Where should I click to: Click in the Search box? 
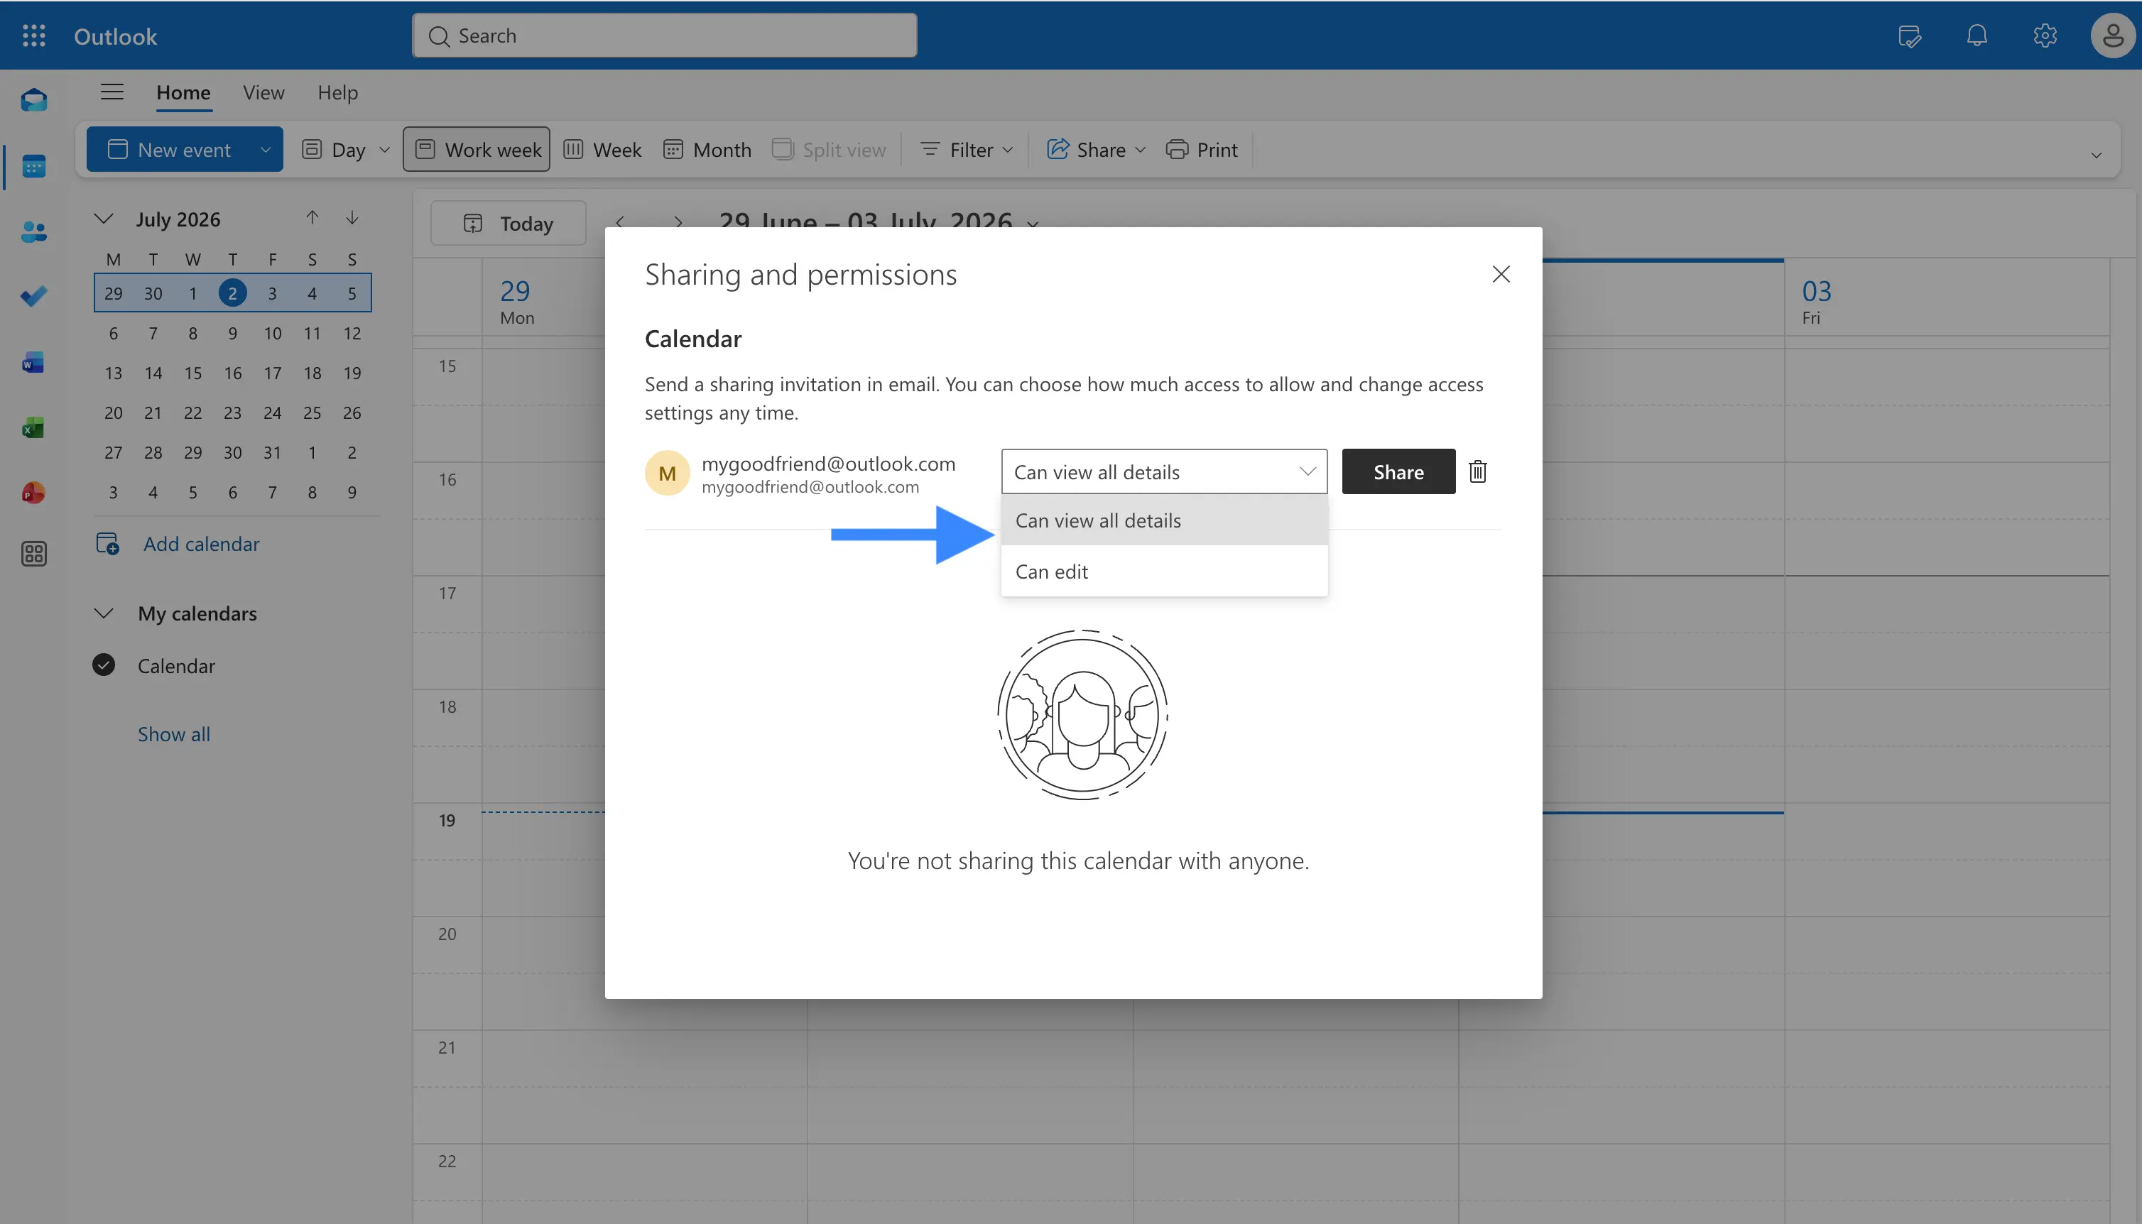tap(664, 35)
